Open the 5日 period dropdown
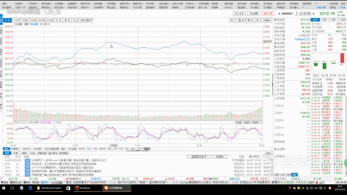Screen dimensions: 347x195 pos(16,20)
